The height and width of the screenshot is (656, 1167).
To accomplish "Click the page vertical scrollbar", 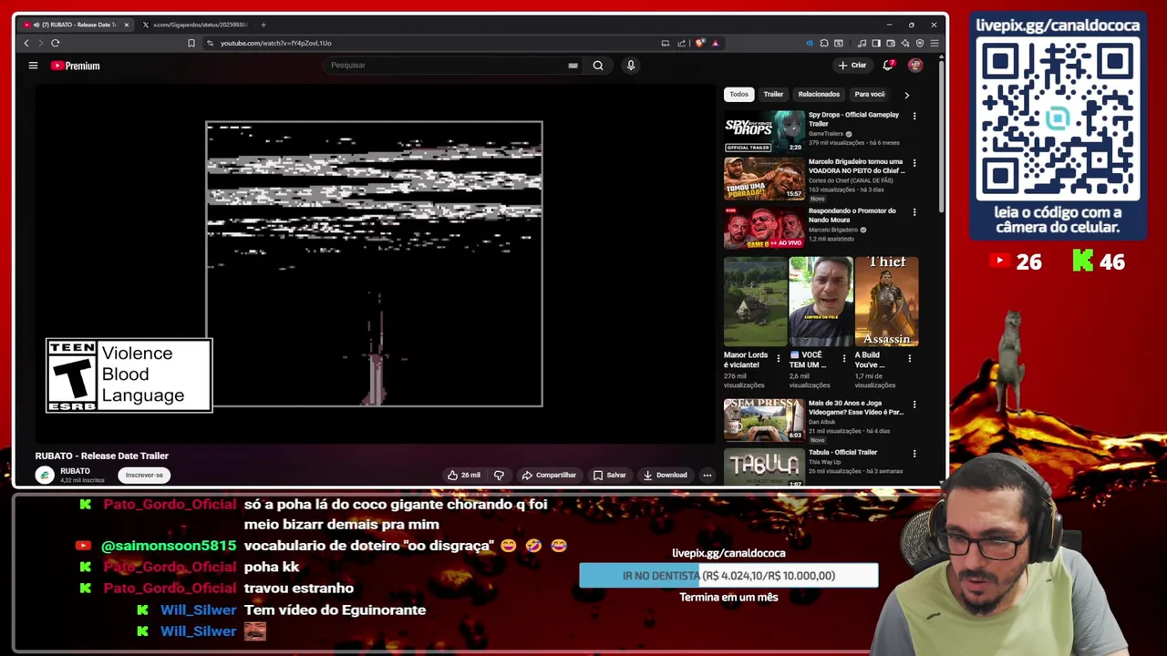I will (941, 137).
